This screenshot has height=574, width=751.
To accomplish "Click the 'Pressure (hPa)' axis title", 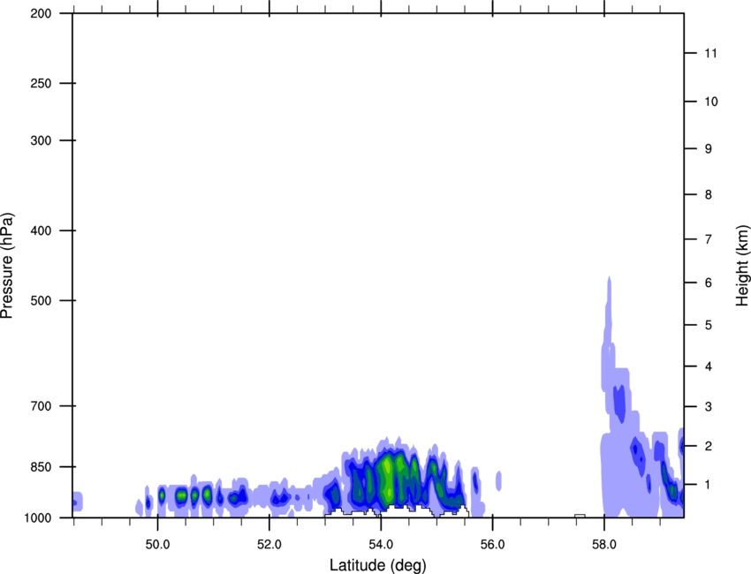I will 7,266.
